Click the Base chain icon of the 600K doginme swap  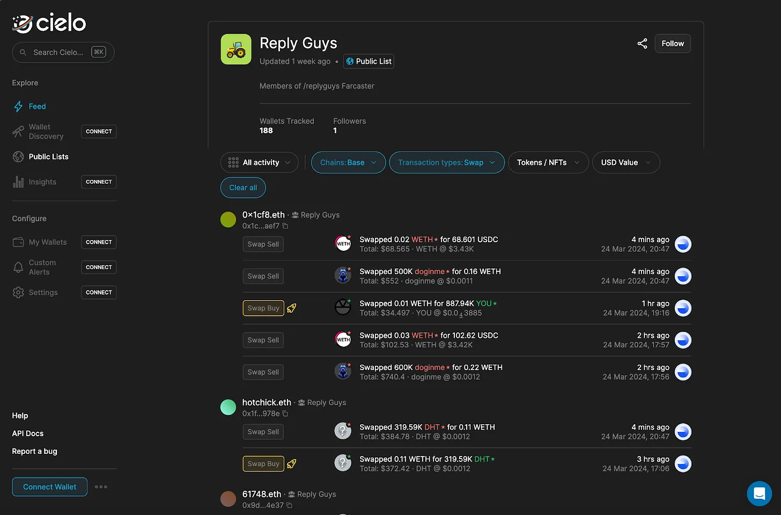[x=683, y=372]
